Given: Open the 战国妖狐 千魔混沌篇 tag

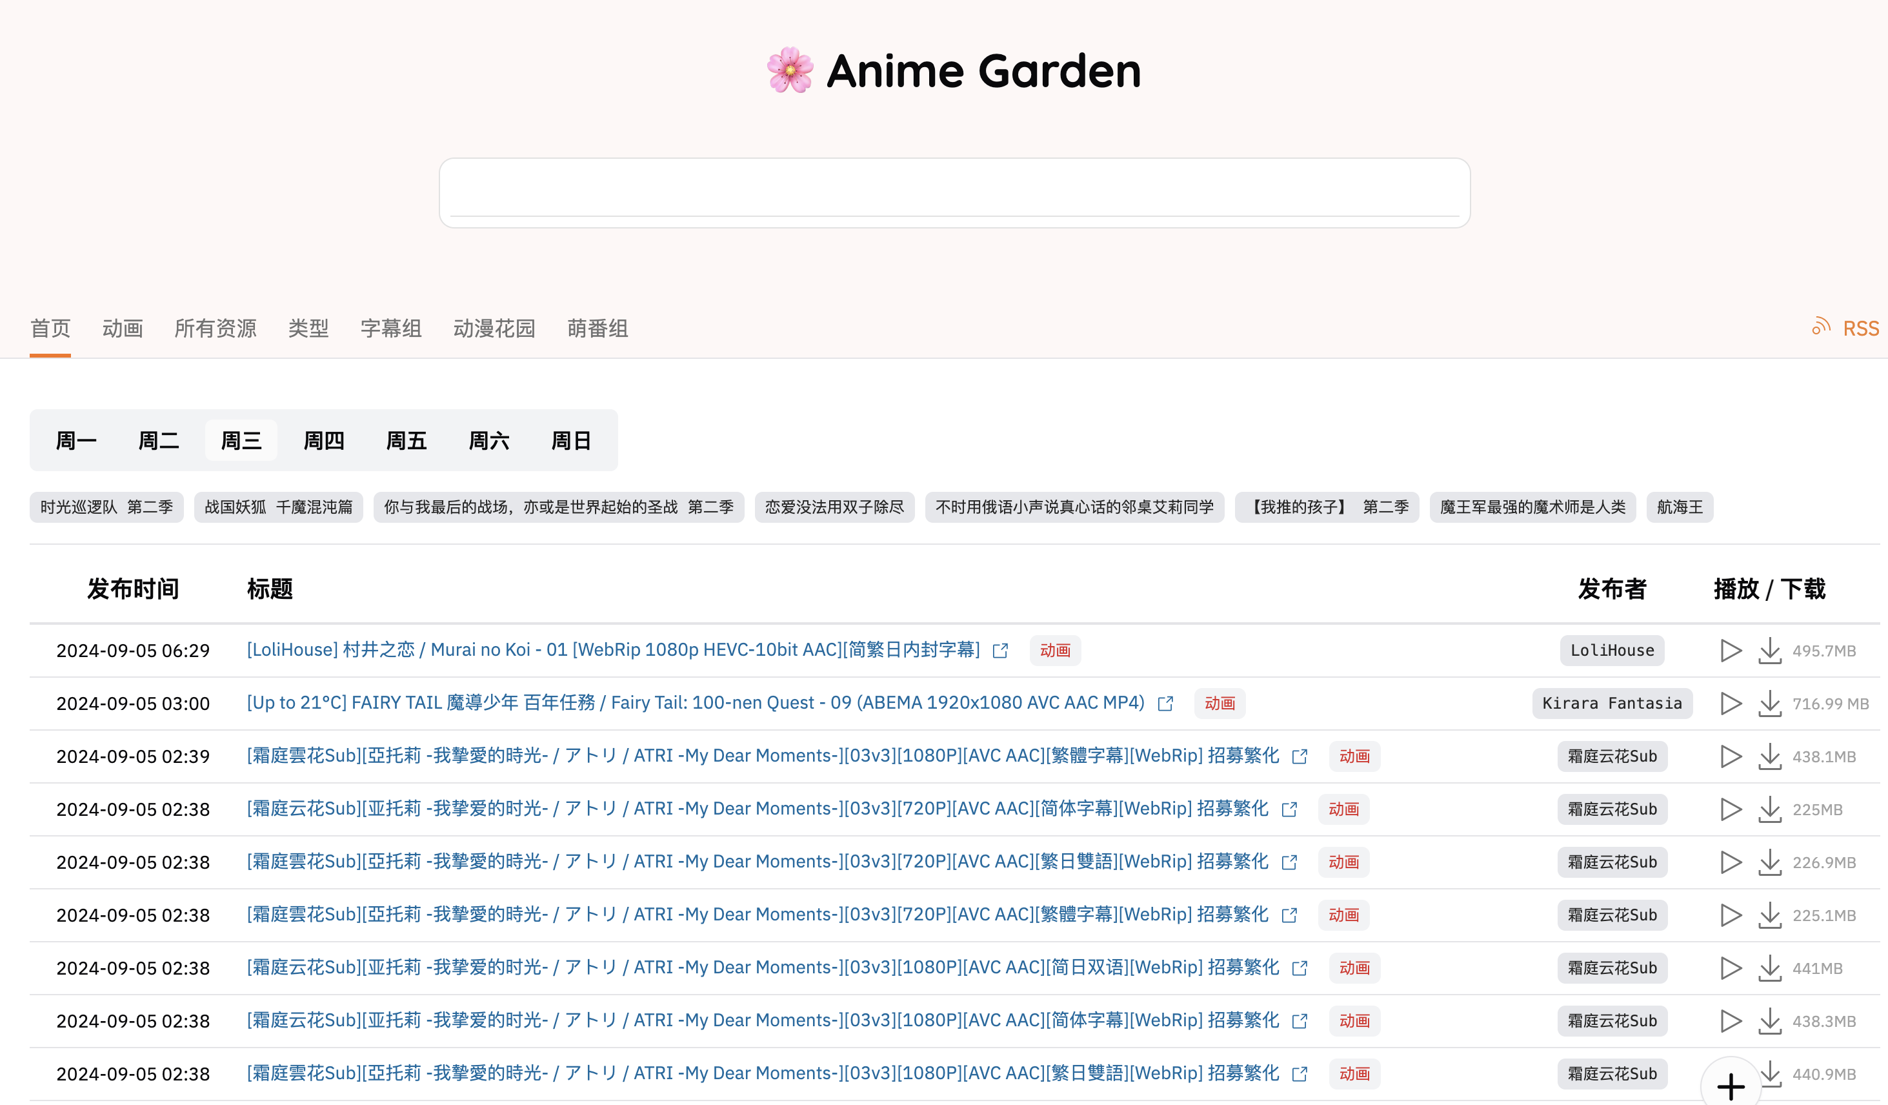Looking at the screenshot, I should [x=279, y=507].
